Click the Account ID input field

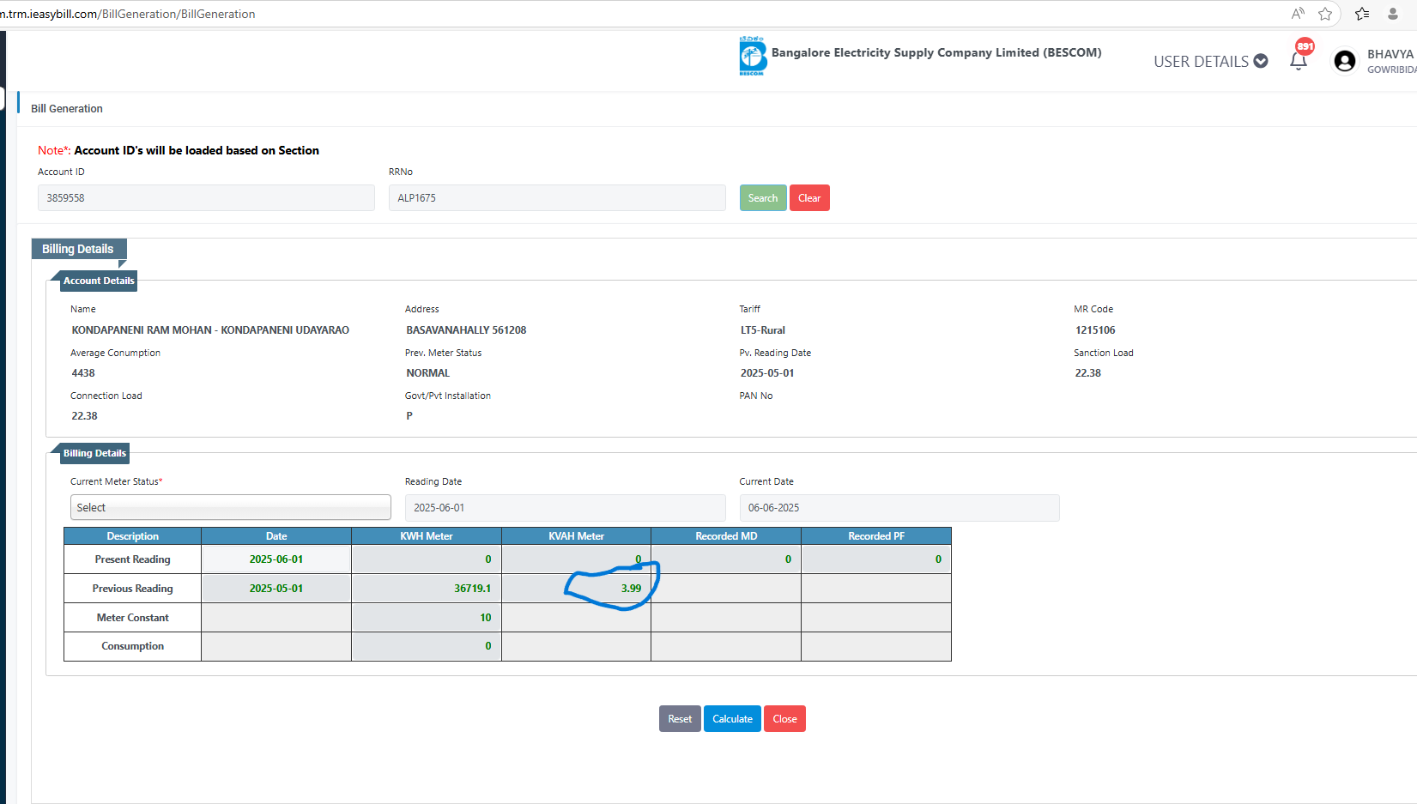click(206, 198)
